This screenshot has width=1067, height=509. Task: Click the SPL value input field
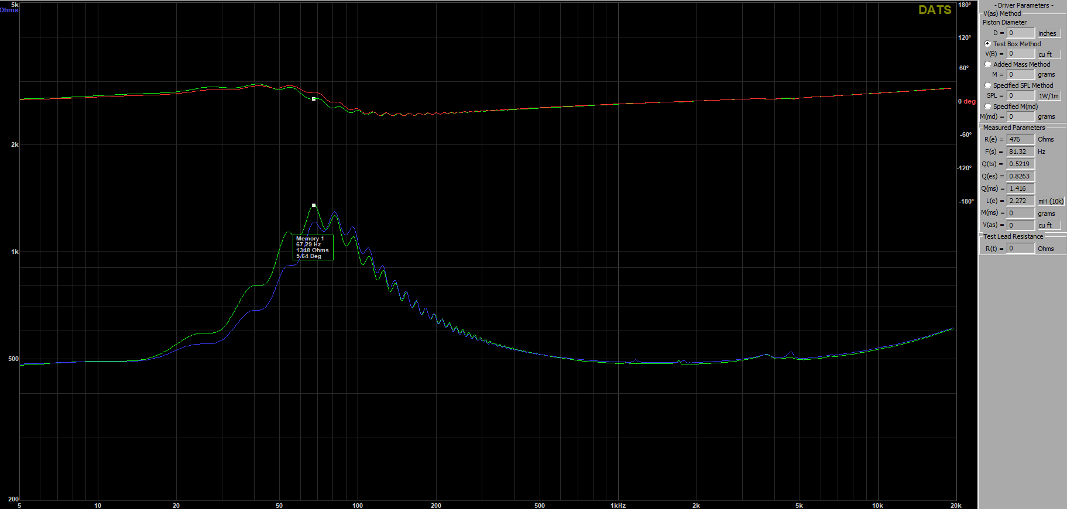[x=1020, y=95]
